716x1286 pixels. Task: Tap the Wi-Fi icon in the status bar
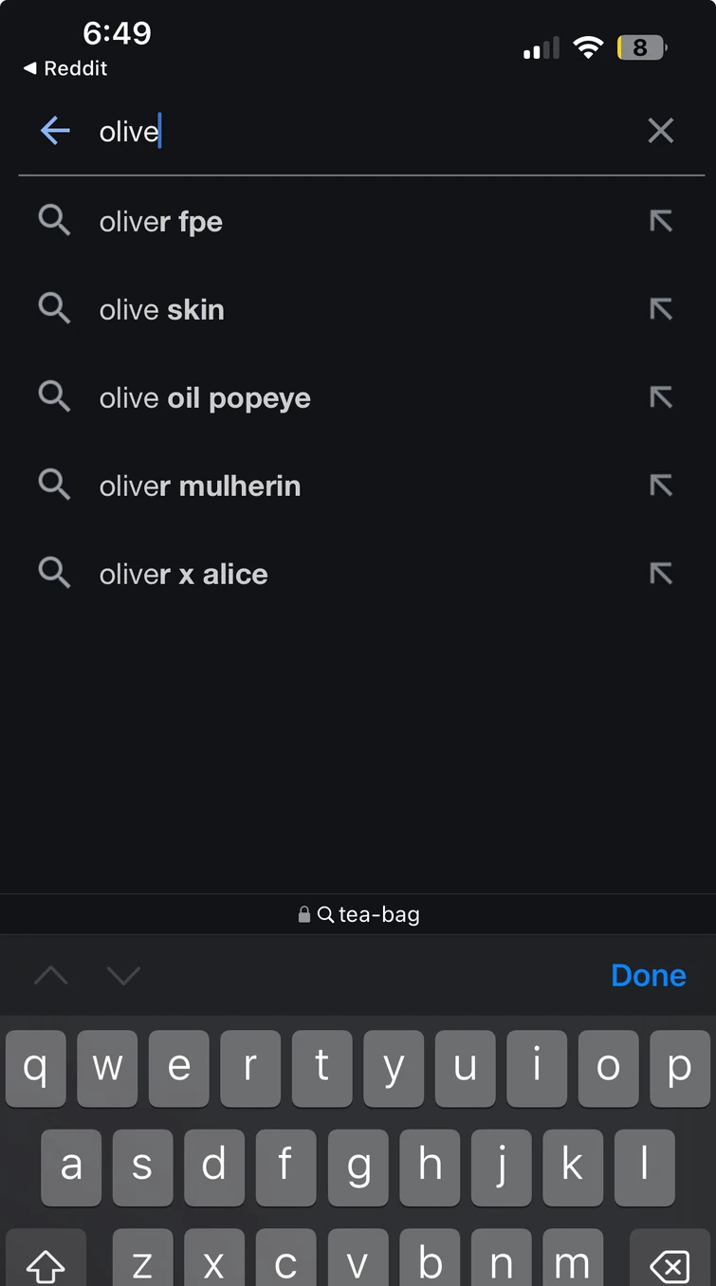(588, 47)
